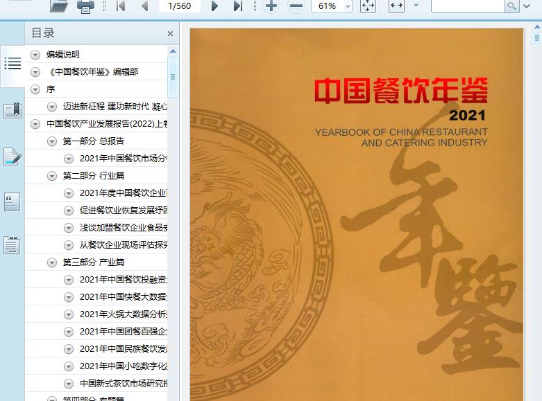
Task: Collapse the 第二部分 行业篇 arrow
Action: click(52, 176)
